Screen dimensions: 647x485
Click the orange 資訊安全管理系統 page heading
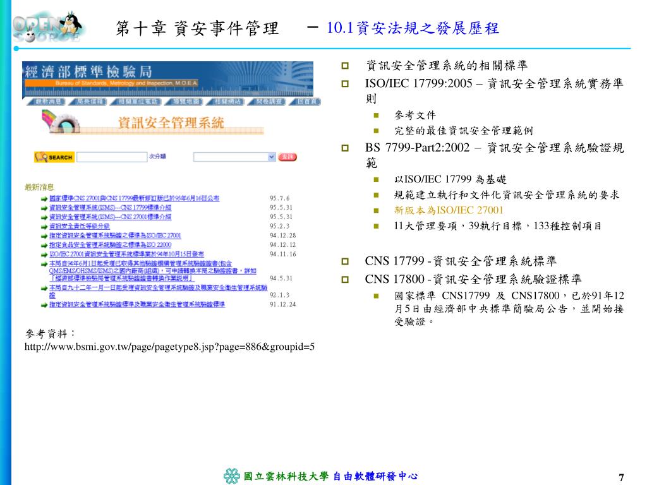coord(171,123)
